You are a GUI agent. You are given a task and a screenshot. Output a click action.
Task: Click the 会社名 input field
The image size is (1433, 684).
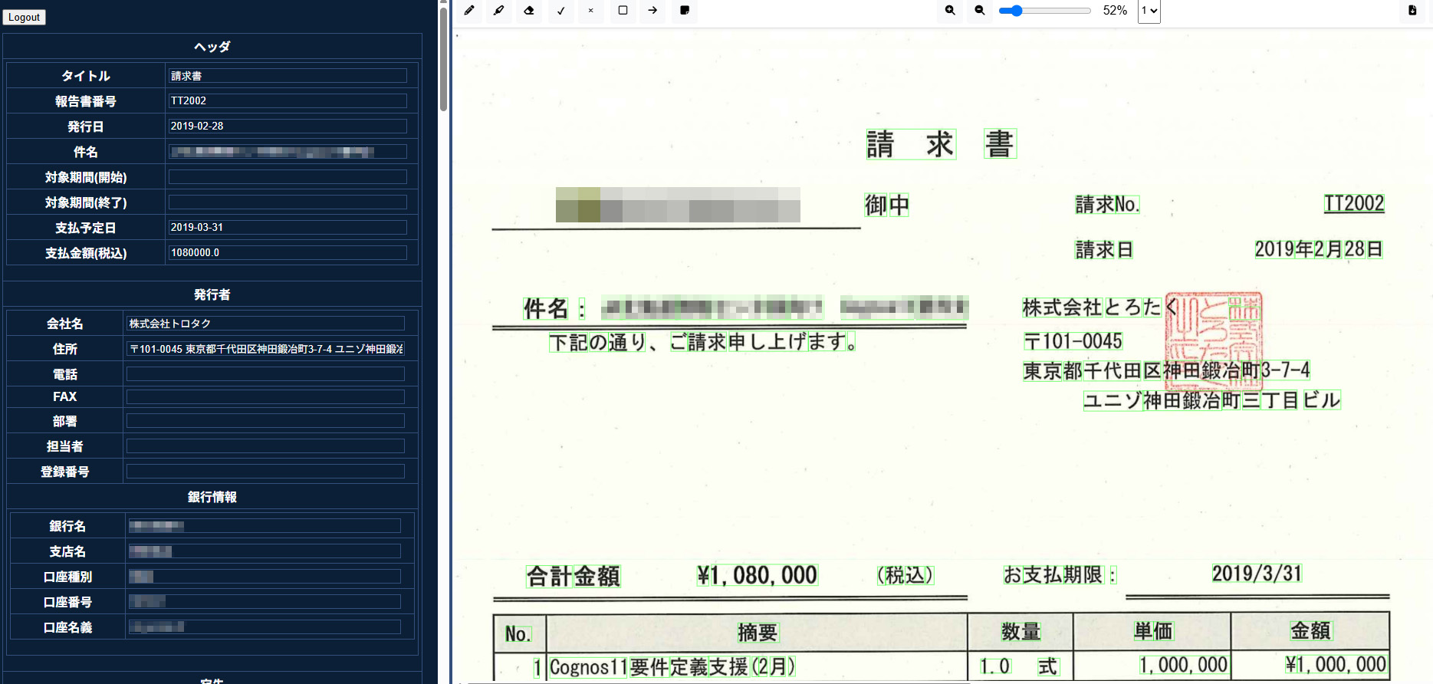265,324
